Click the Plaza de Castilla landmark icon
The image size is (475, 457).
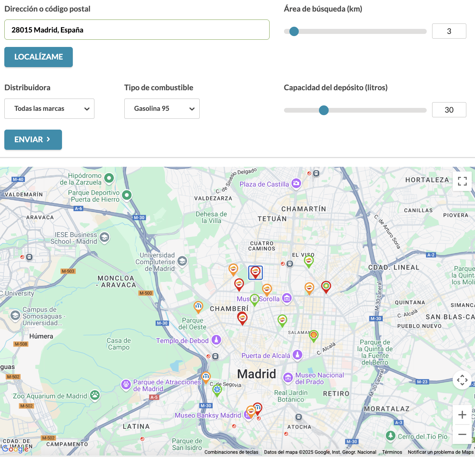click(296, 183)
